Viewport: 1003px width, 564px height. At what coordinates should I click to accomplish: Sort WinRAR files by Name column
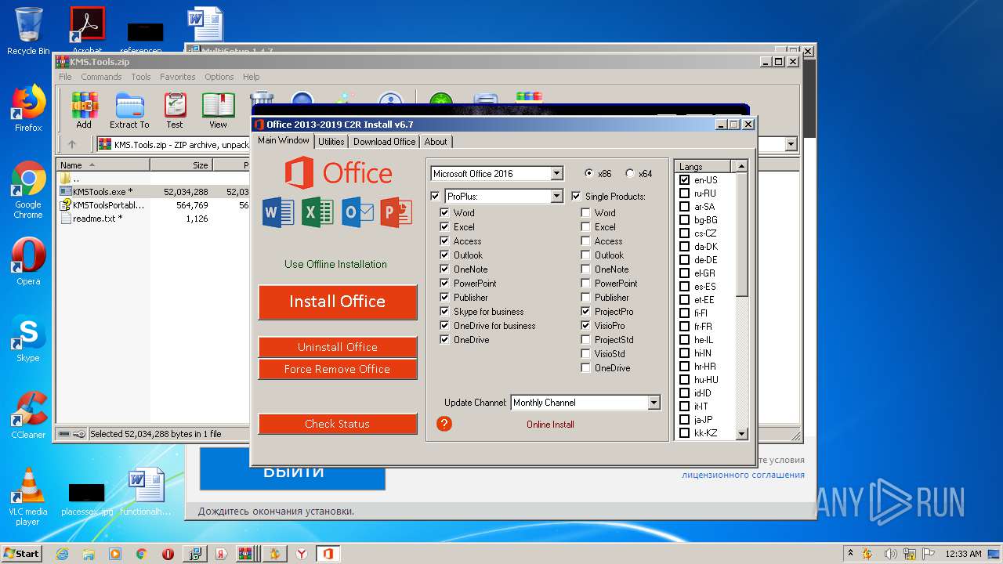103,165
